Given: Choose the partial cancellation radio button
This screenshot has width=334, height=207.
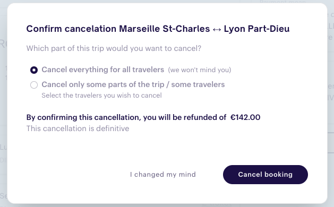Looking at the screenshot, I should click(34, 85).
